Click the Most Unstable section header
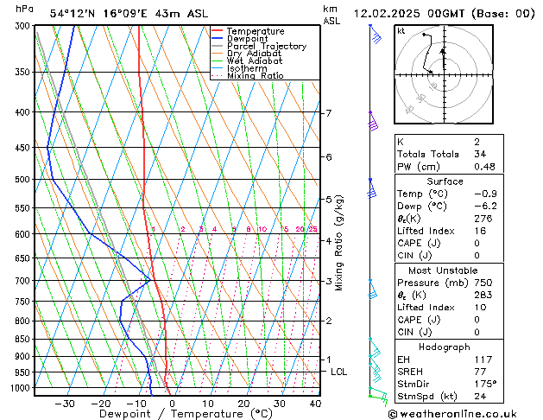Viewport: 543px width, 420px height. (x=443, y=270)
